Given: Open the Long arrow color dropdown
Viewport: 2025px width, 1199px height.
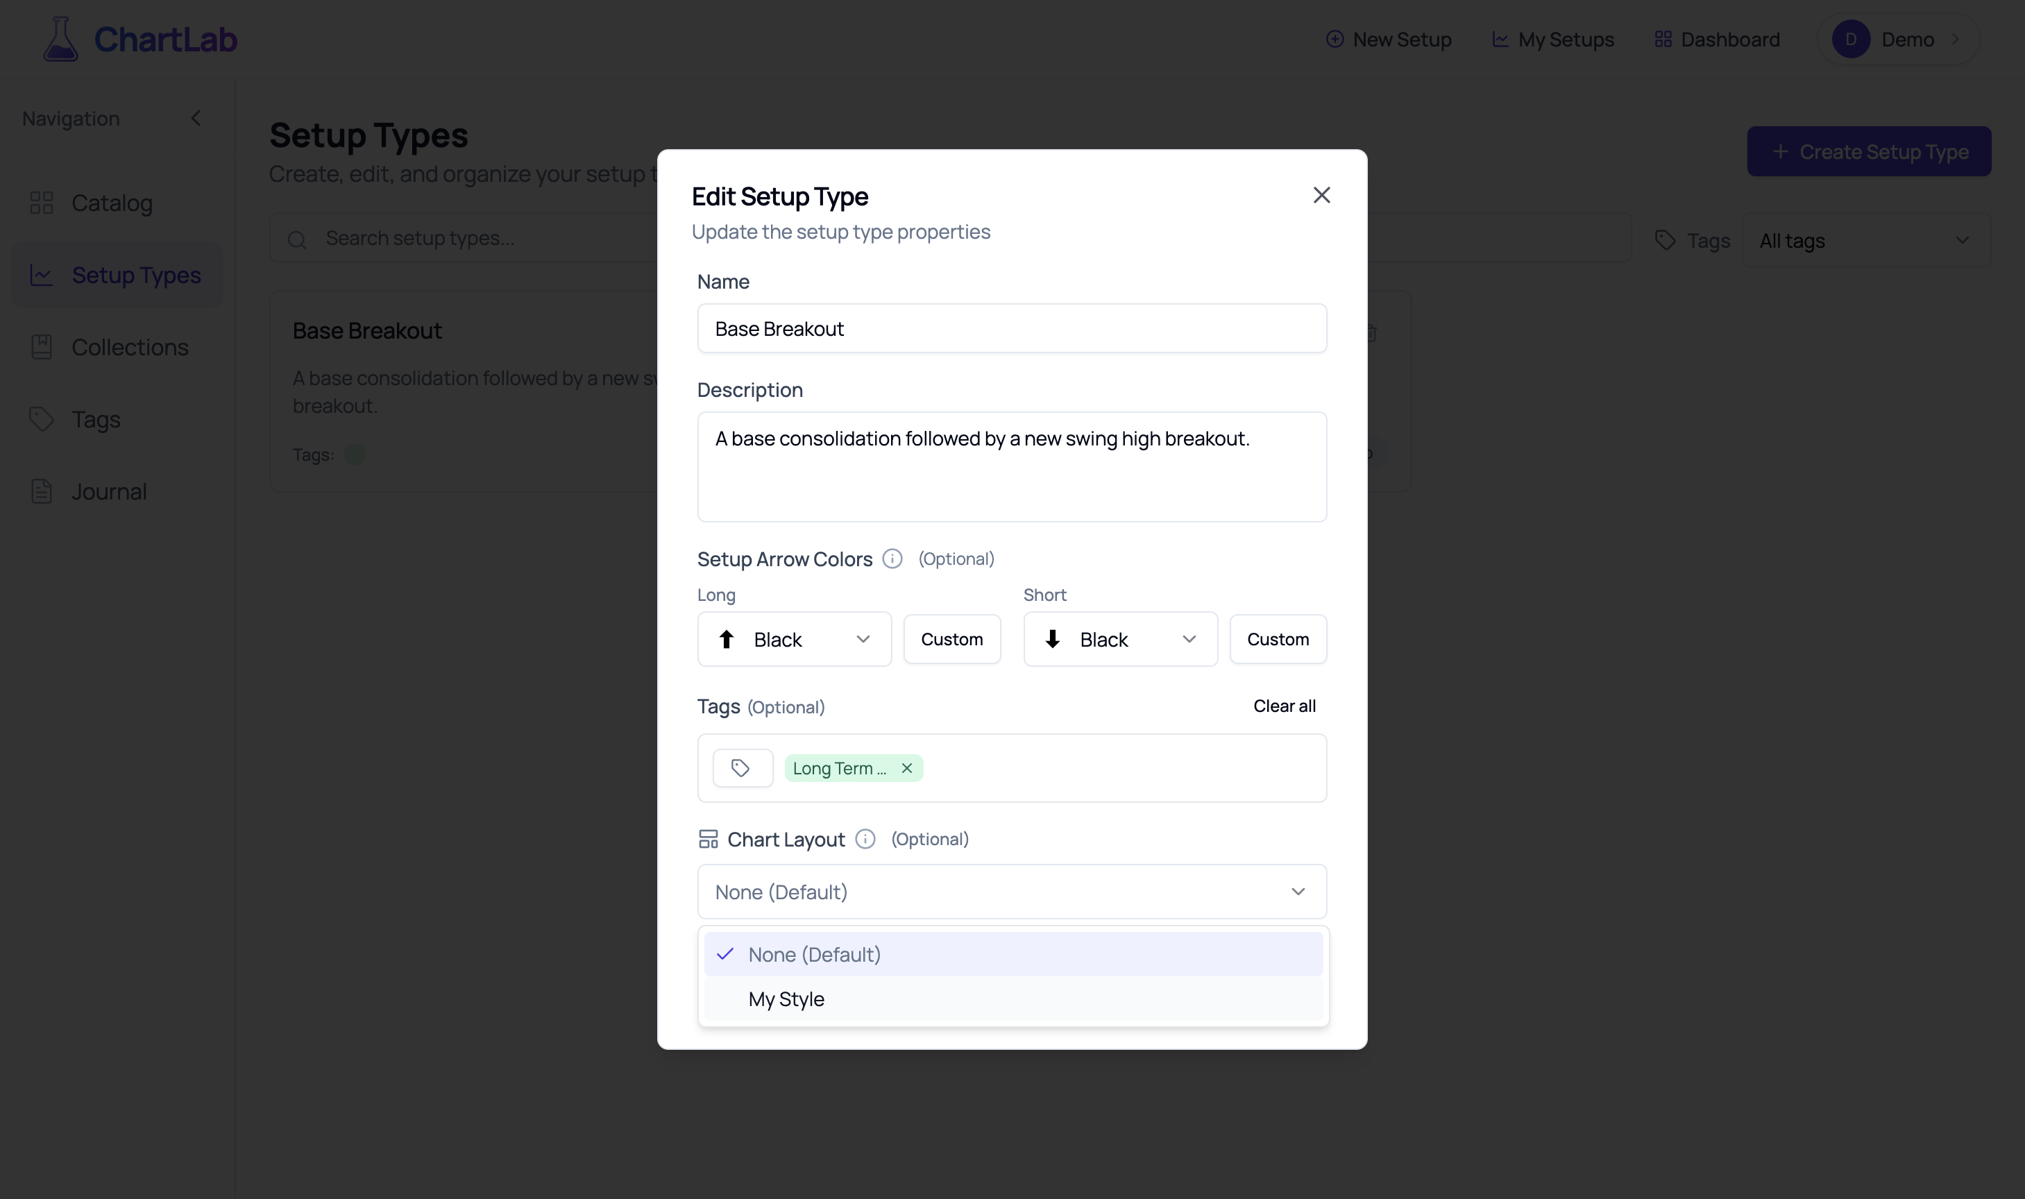Looking at the screenshot, I should 795,639.
